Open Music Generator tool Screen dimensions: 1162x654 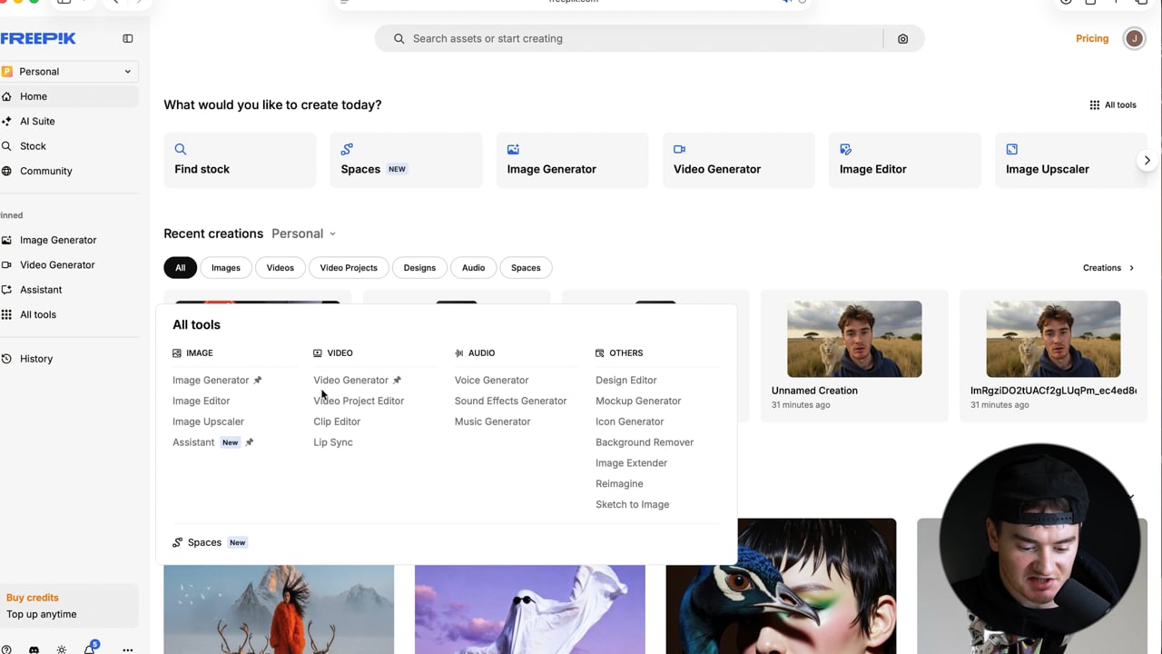(492, 421)
